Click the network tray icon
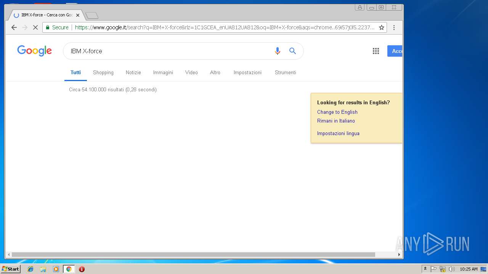This screenshot has width=488, height=274. (x=443, y=269)
